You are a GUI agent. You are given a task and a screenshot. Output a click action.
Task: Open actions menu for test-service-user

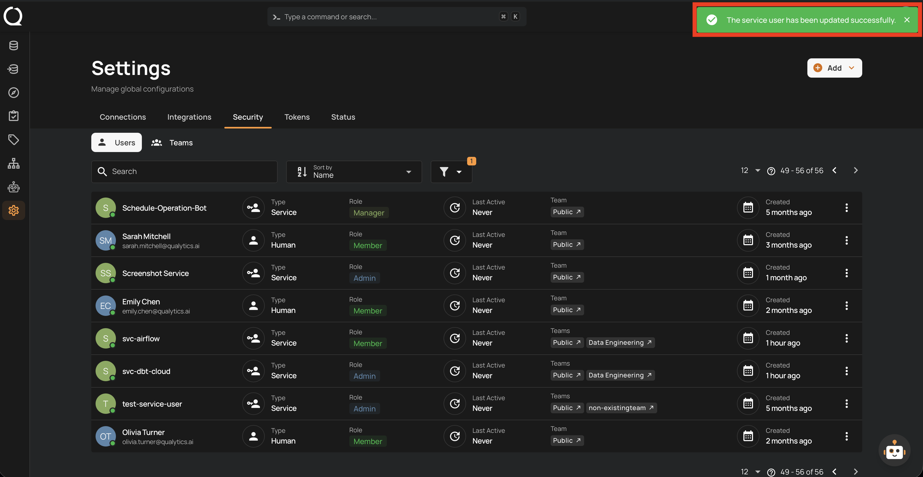(847, 404)
